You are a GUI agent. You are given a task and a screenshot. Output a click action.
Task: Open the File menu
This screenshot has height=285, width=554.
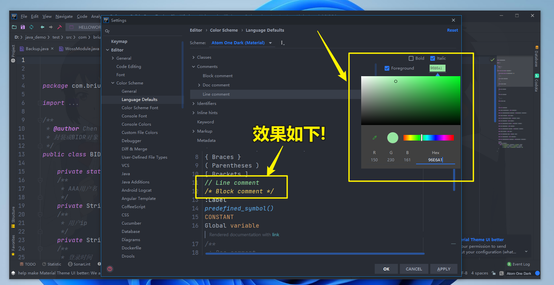click(x=24, y=16)
